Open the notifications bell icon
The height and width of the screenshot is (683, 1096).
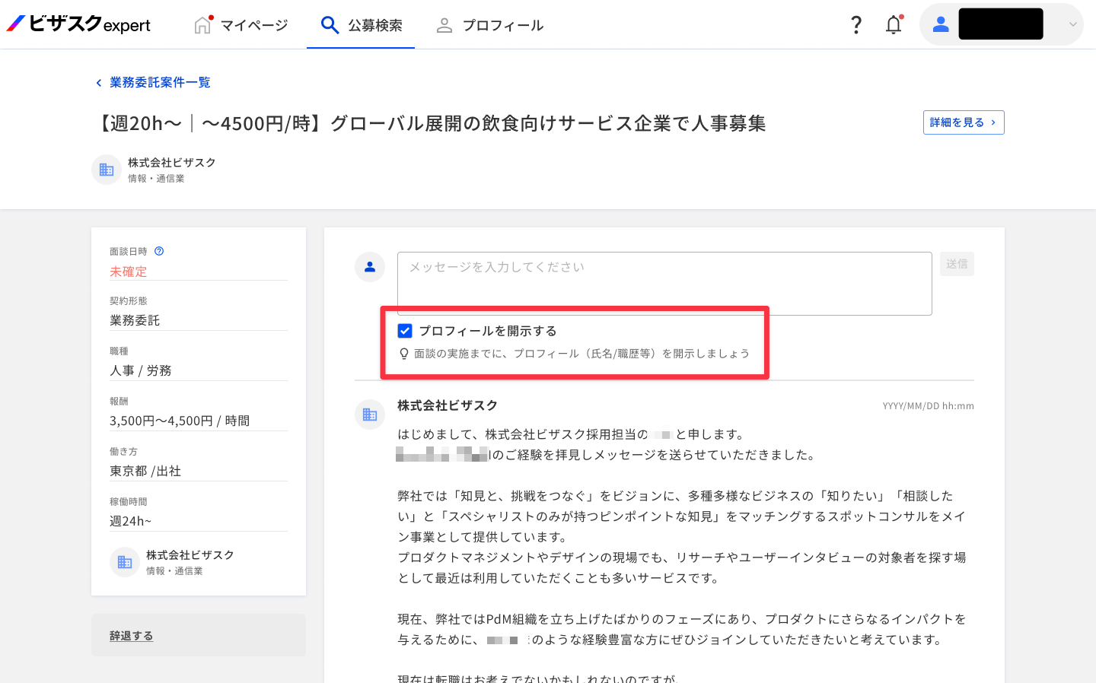click(894, 25)
